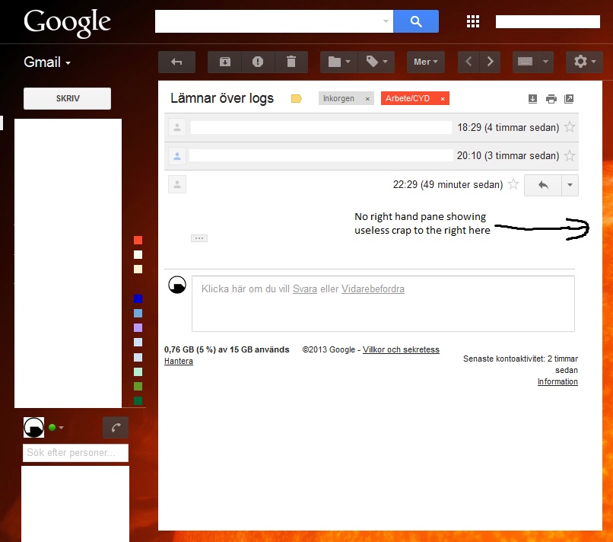Print all messages in the conversation

551,98
